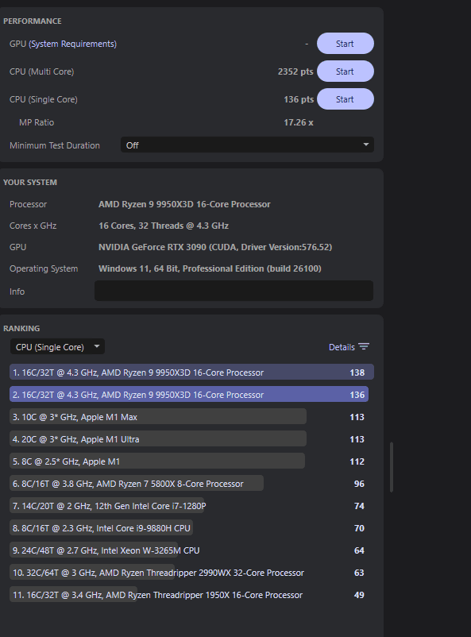Open the CPU (Single Core) ranking dropdown
471x637 pixels.
pyautogui.click(x=57, y=346)
